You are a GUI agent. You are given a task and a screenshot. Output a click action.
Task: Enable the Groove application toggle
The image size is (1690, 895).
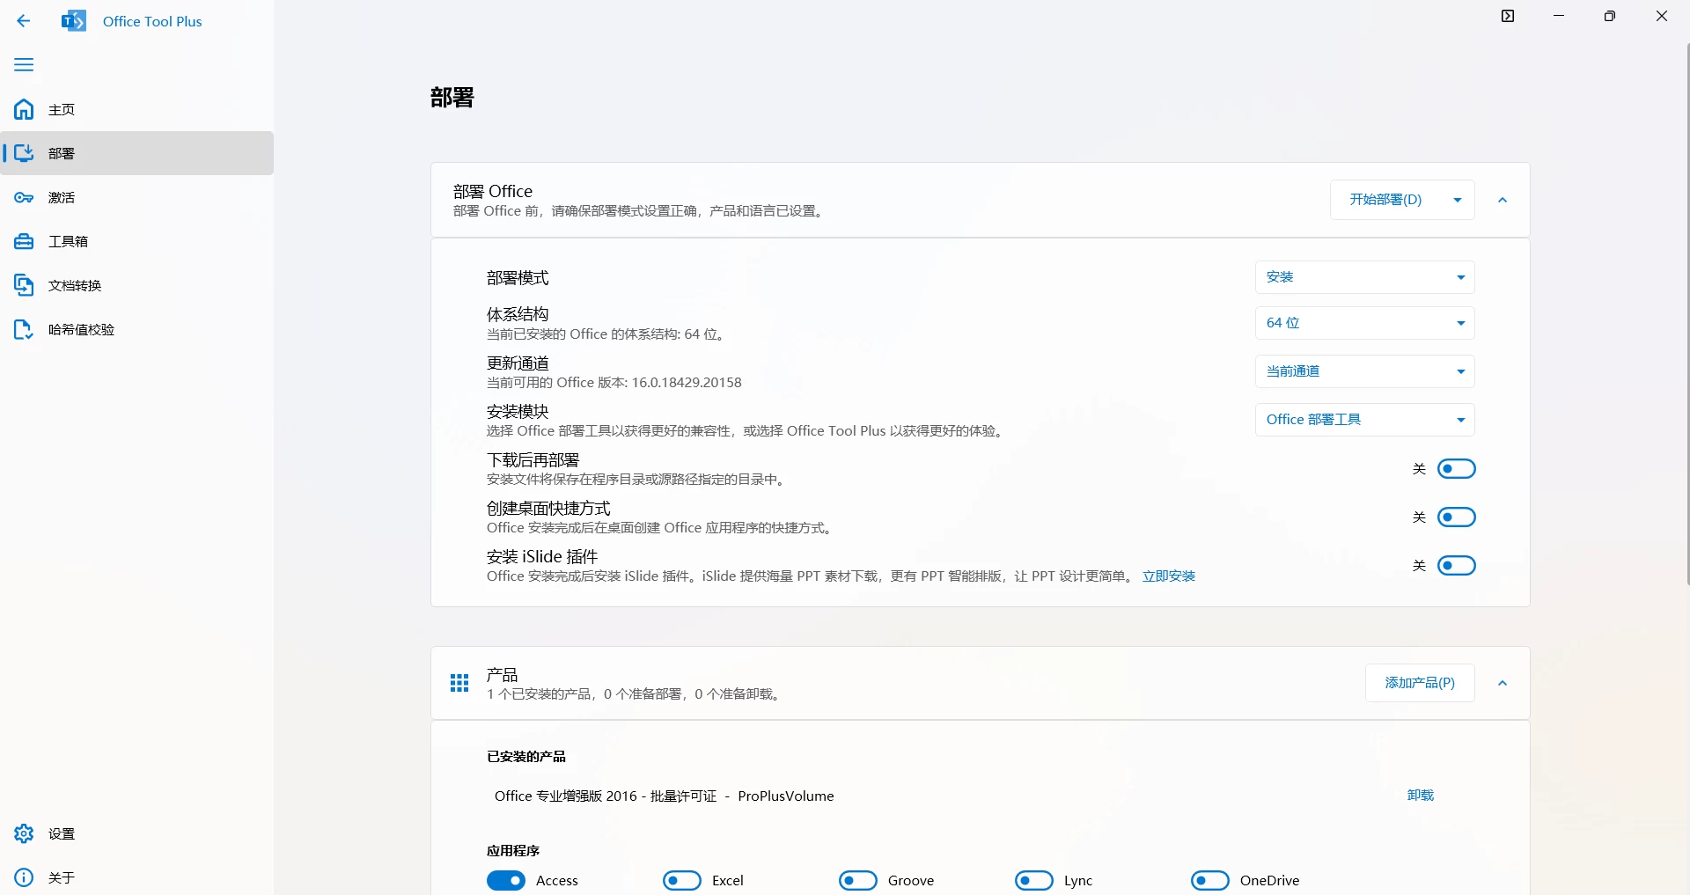pos(858,881)
